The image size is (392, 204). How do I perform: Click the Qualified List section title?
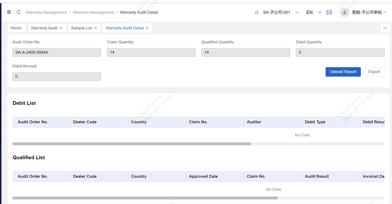pyautogui.click(x=29, y=157)
